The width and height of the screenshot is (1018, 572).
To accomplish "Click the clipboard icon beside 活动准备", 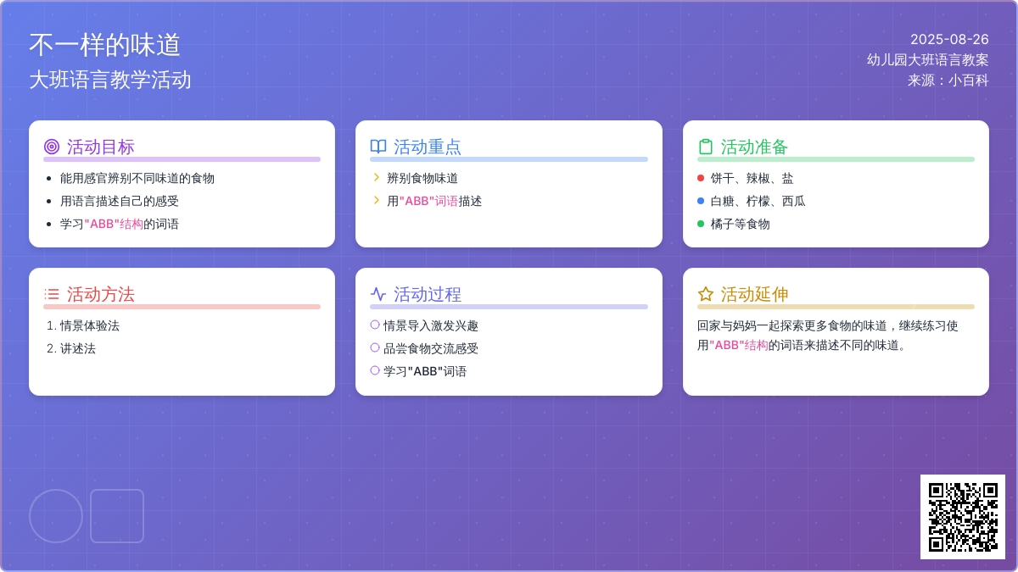I will (x=706, y=147).
